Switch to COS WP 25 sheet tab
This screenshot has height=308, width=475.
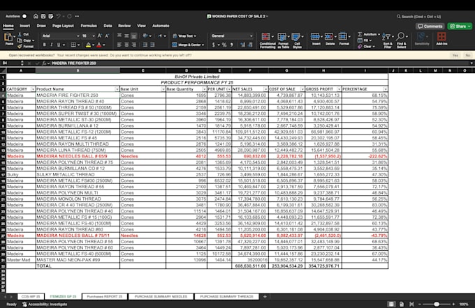[x=31, y=297]
